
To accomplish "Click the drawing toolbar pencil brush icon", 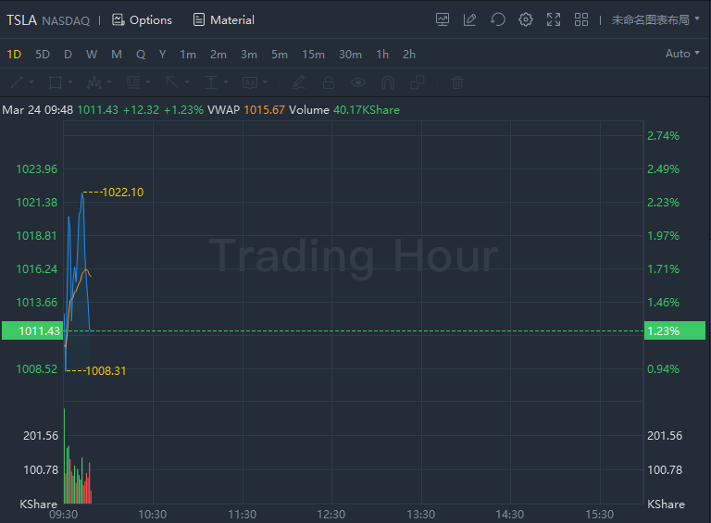I will 298,82.
